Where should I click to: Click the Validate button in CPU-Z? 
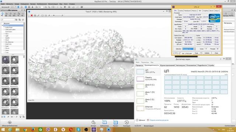click(x=207, y=53)
